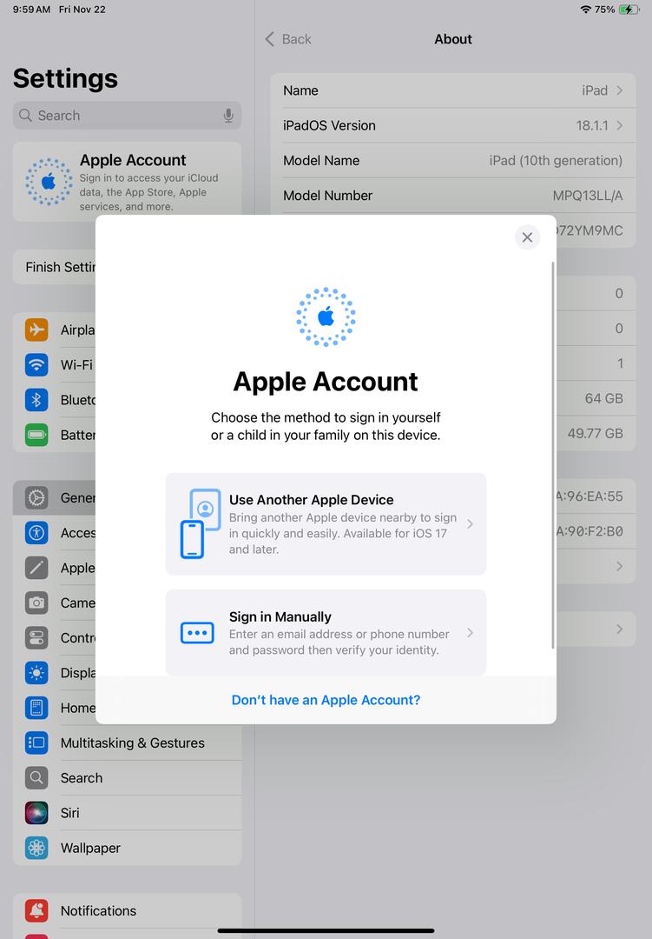Tap Model Number MPQ13LL/A value
The height and width of the screenshot is (939, 652).
(x=588, y=196)
